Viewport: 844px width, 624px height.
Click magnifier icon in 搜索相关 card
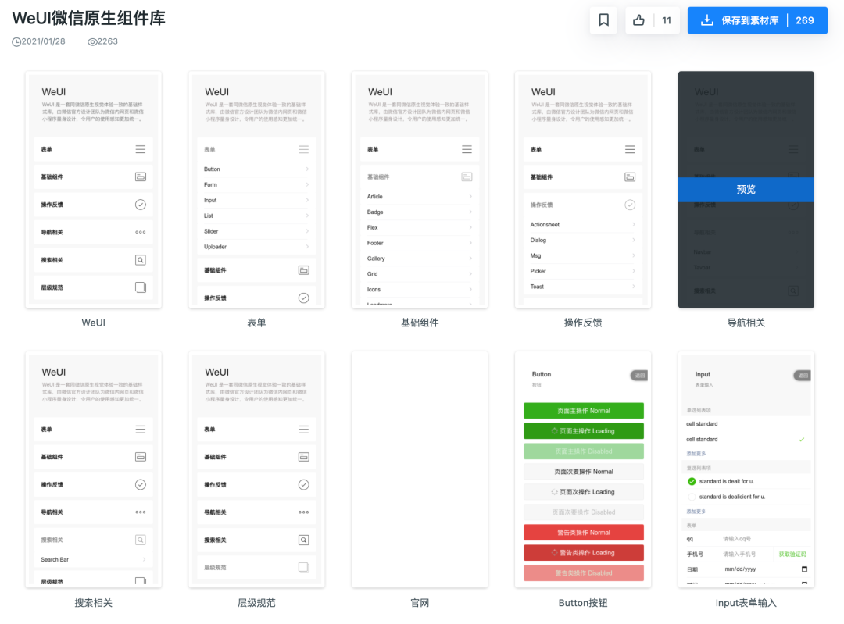[x=141, y=540]
